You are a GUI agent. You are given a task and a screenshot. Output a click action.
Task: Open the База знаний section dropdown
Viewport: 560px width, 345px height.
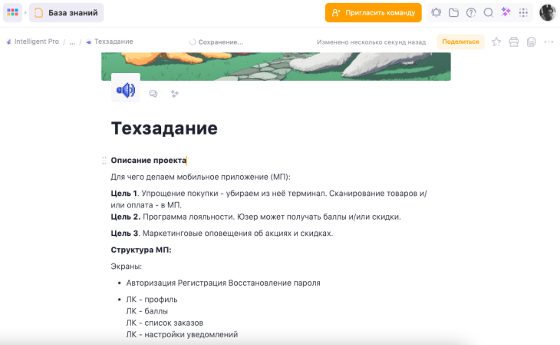(67, 12)
